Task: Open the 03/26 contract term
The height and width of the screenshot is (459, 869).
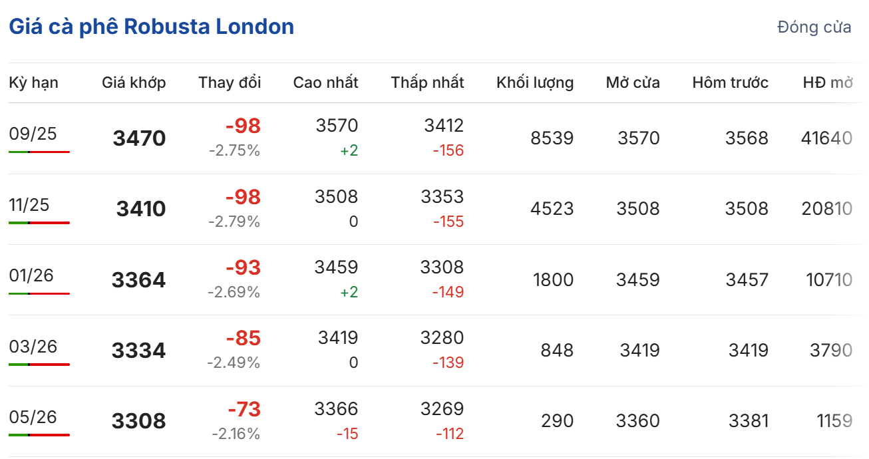Action: click(33, 347)
